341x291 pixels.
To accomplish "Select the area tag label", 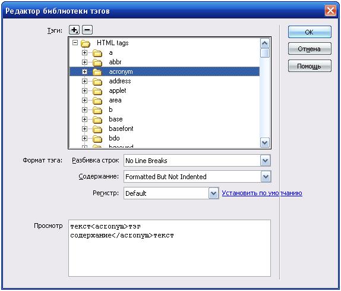I will click(115, 100).
